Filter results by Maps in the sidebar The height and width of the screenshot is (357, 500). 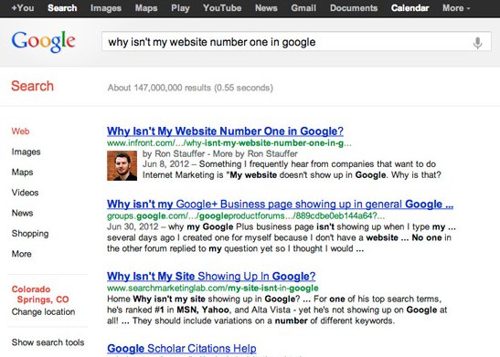click(22, 173)
